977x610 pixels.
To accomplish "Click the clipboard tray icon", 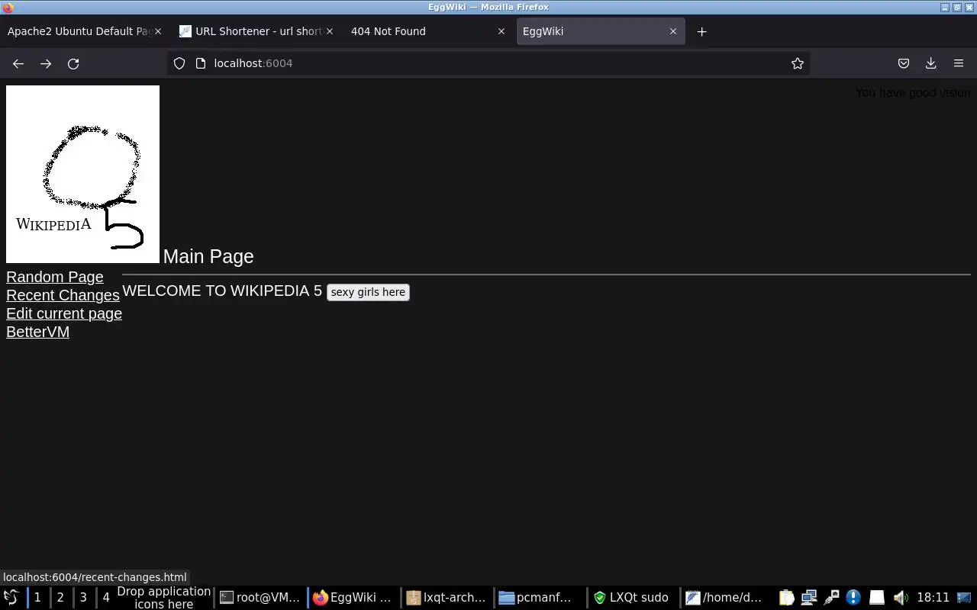I will point(787,598).
